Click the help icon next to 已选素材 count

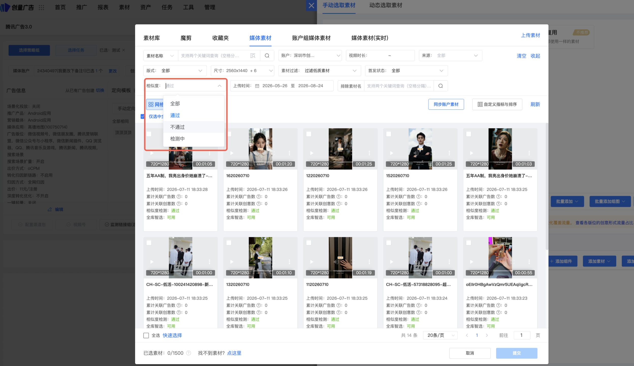189,353
